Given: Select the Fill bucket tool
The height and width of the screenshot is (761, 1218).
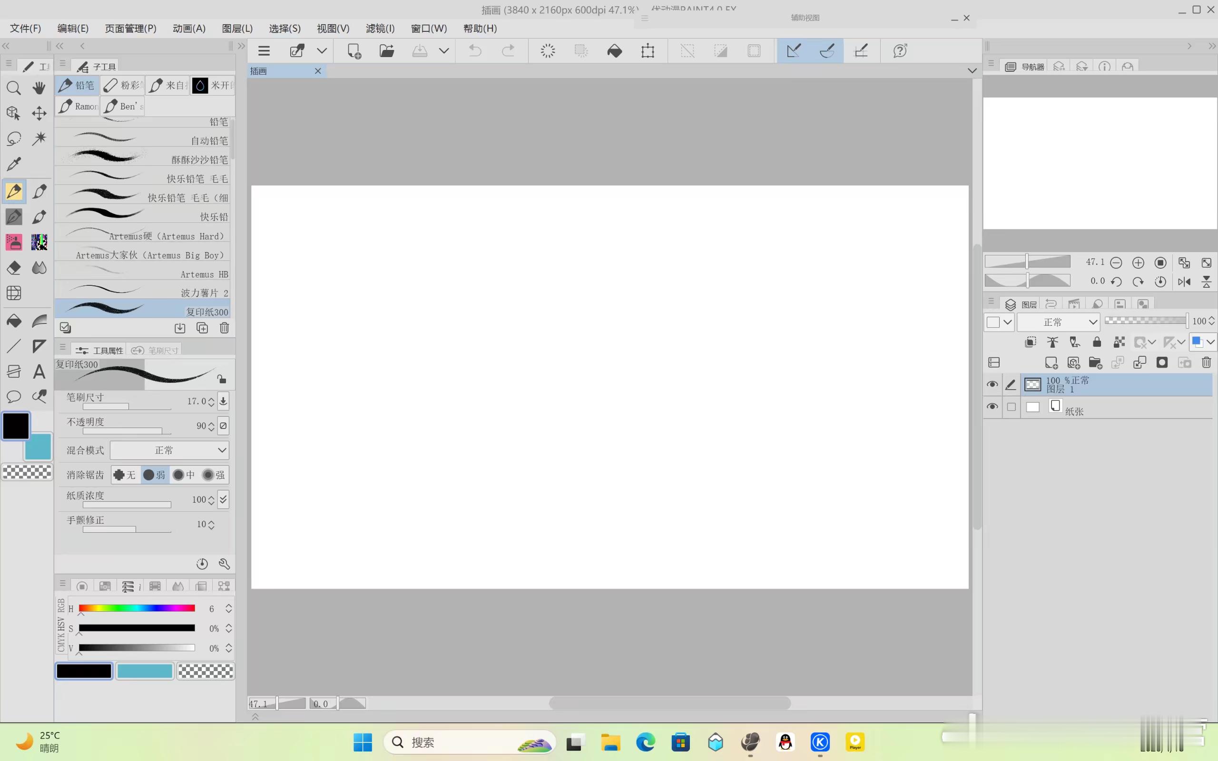Looking at the screenshot, I should pyautogui.click(x=14, y=321).
